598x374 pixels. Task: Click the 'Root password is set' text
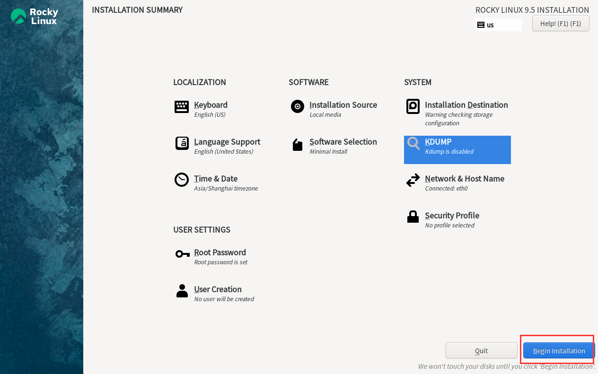click(x=220, y=262)
